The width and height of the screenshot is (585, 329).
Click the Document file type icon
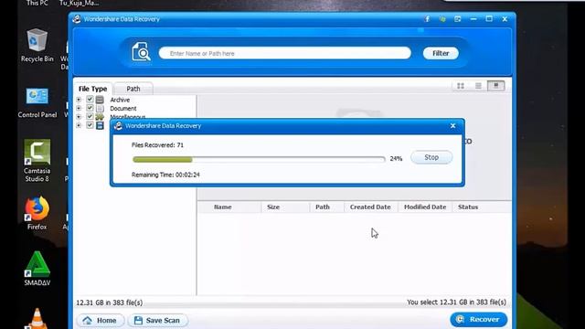100,108
